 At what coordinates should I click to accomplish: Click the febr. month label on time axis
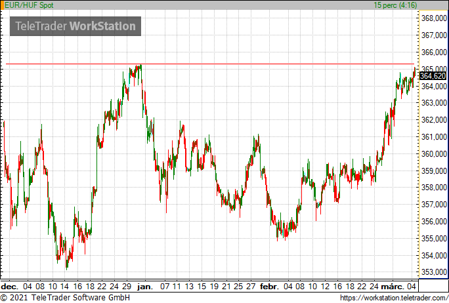269,287
